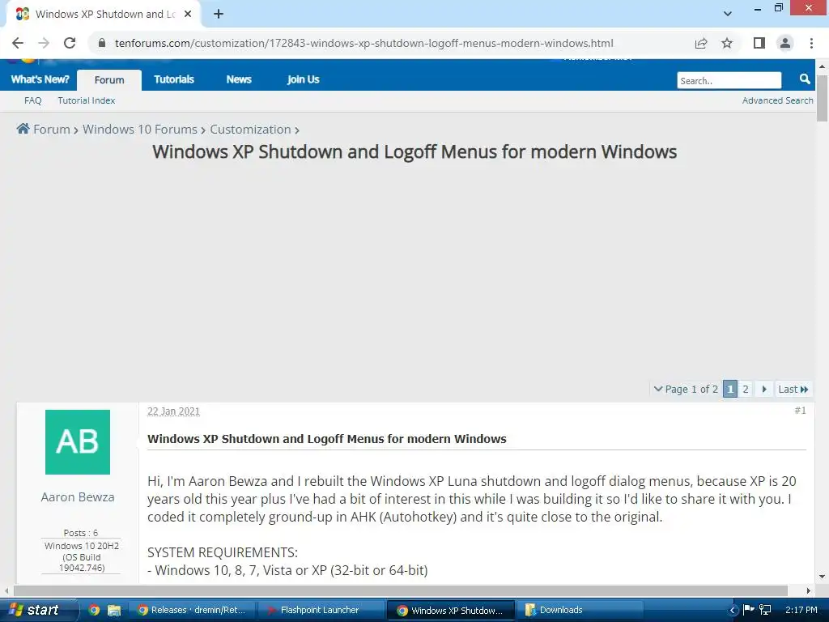Screen dimensions: 829x622
Task: Click the address bar URL
Action: tap(363, 44)
